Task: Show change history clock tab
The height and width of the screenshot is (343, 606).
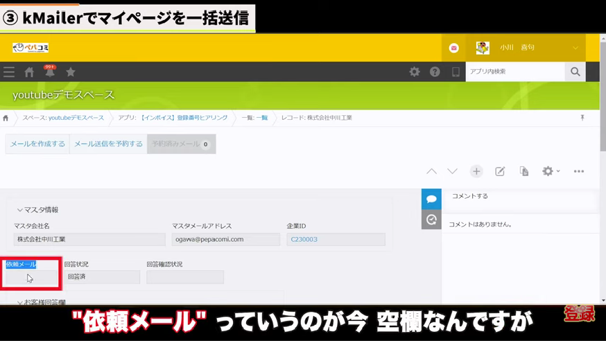Action: (431, 220)
